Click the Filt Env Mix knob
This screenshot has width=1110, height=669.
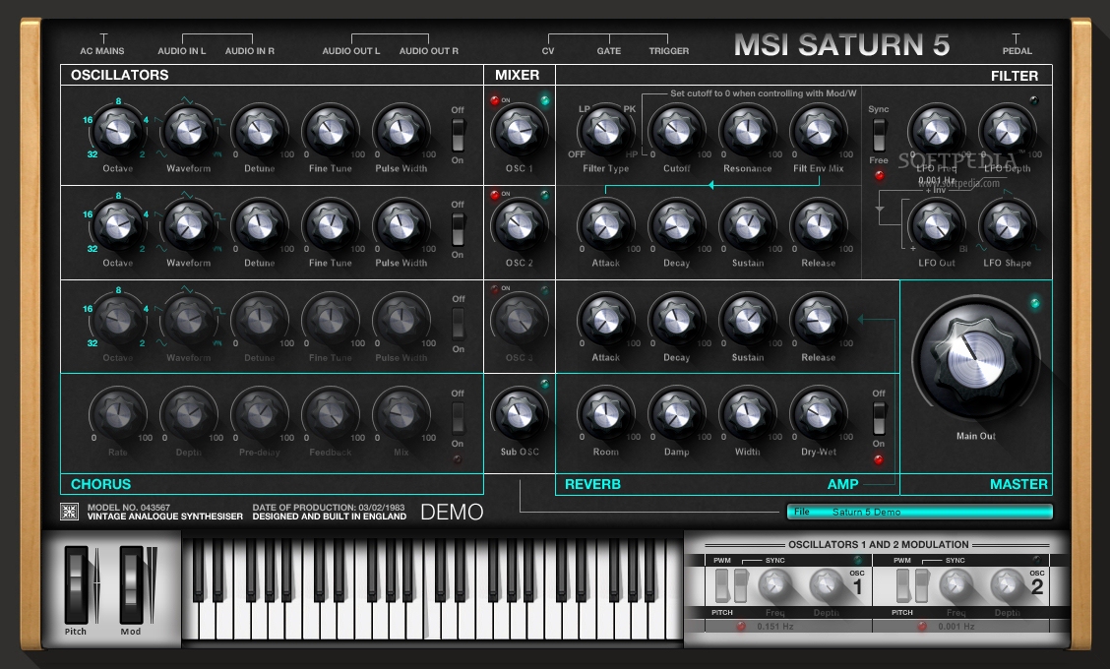[819, 131]
